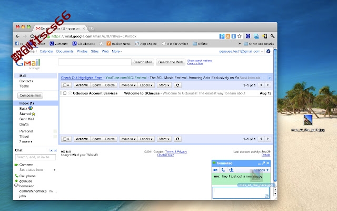Viewport: 337px width, 211px height.
Task: Click the Buzz icon in the sidebar
Action: 31,108
